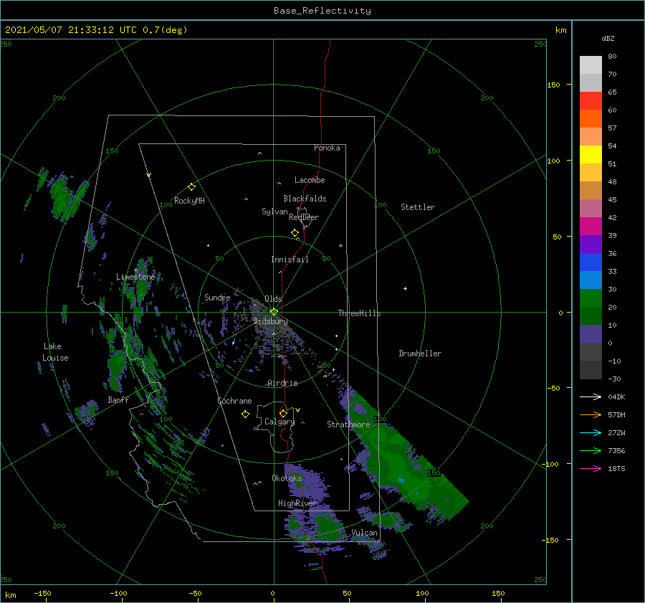The height and width of the screenshot is (603, 645).
Task: Click the magenta 18TS arrow legend icon
Action: [591, 468]
